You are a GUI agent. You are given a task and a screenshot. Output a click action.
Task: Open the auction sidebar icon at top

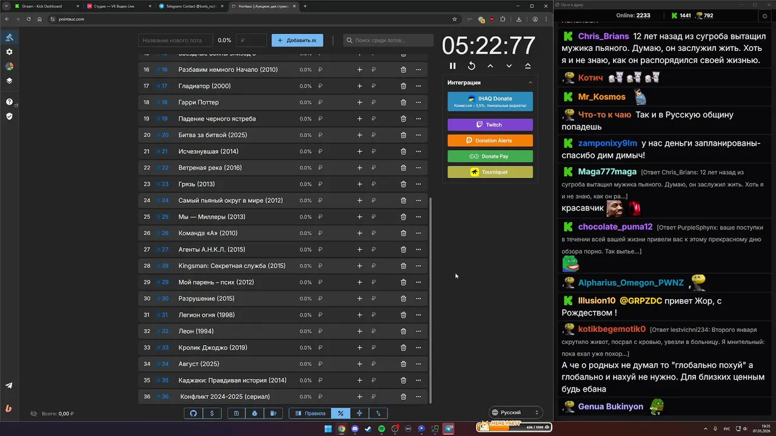click(x=9, y=38)
